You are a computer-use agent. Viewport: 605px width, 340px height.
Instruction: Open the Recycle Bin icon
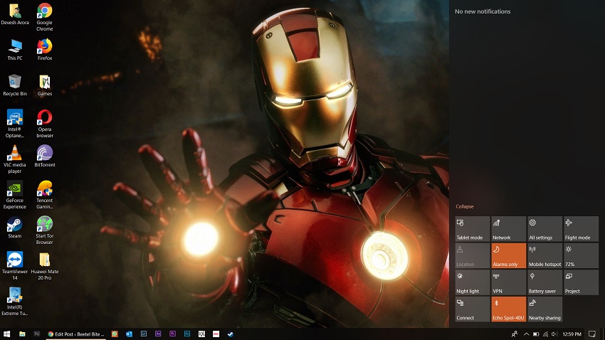pyautogui.click(x=14, y=82)
